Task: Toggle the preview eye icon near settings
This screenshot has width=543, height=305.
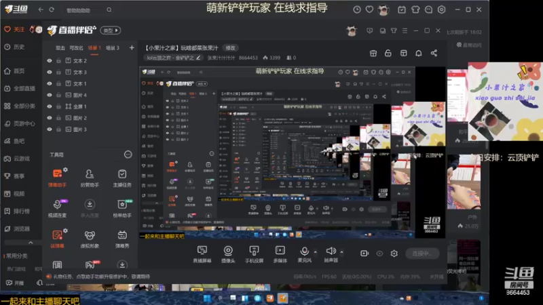Action: point(379,253)
